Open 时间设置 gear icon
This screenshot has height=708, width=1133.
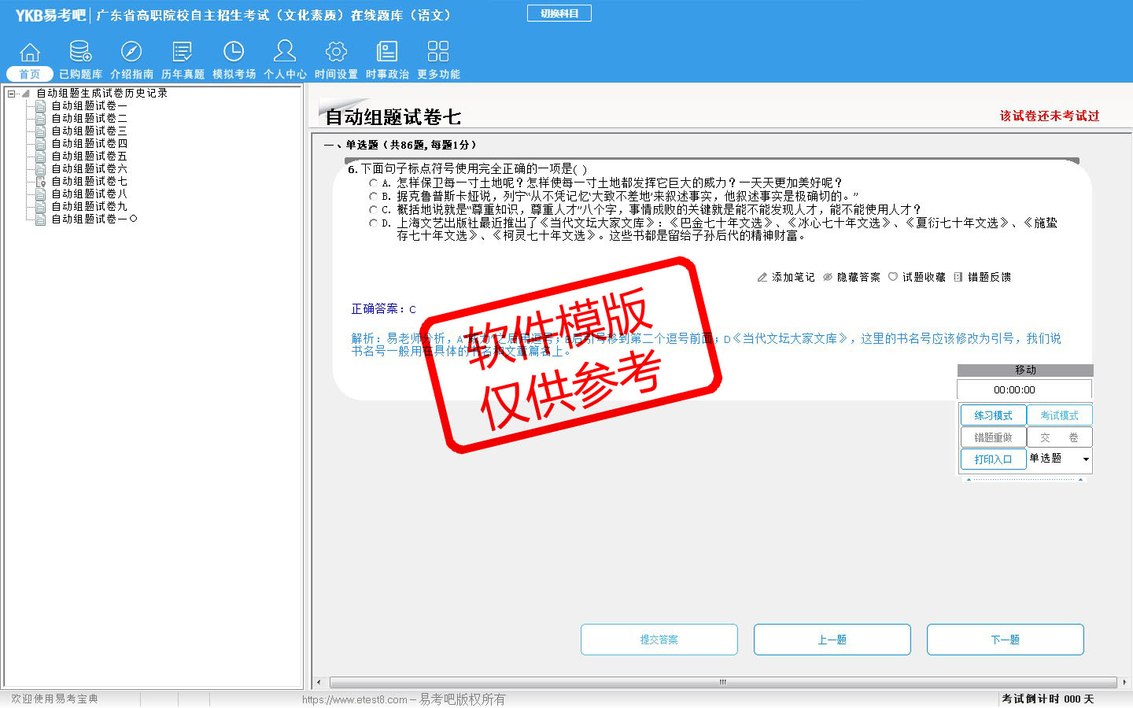pos(336,53)
